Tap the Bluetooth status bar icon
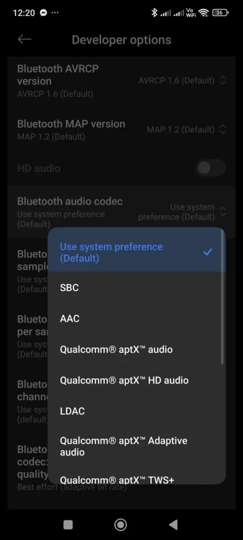 tap(154, 13)
